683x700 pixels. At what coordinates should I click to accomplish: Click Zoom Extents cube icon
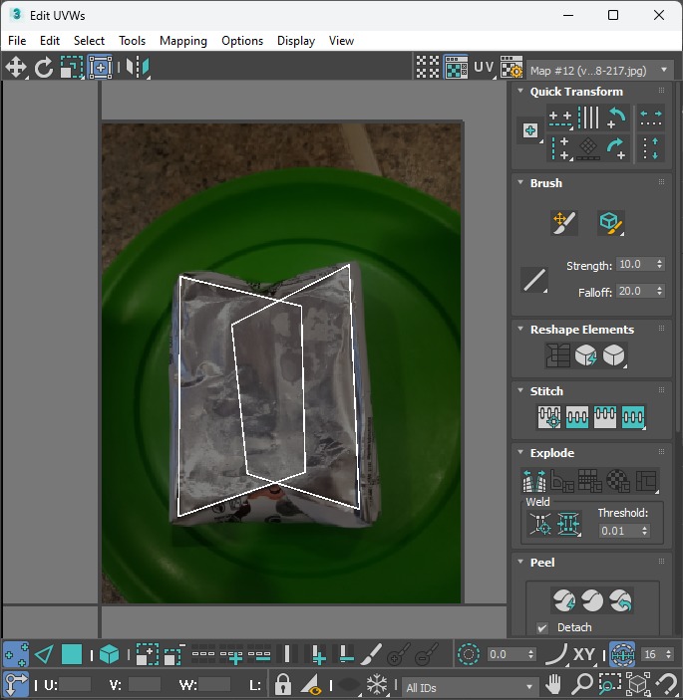(638, 684)
